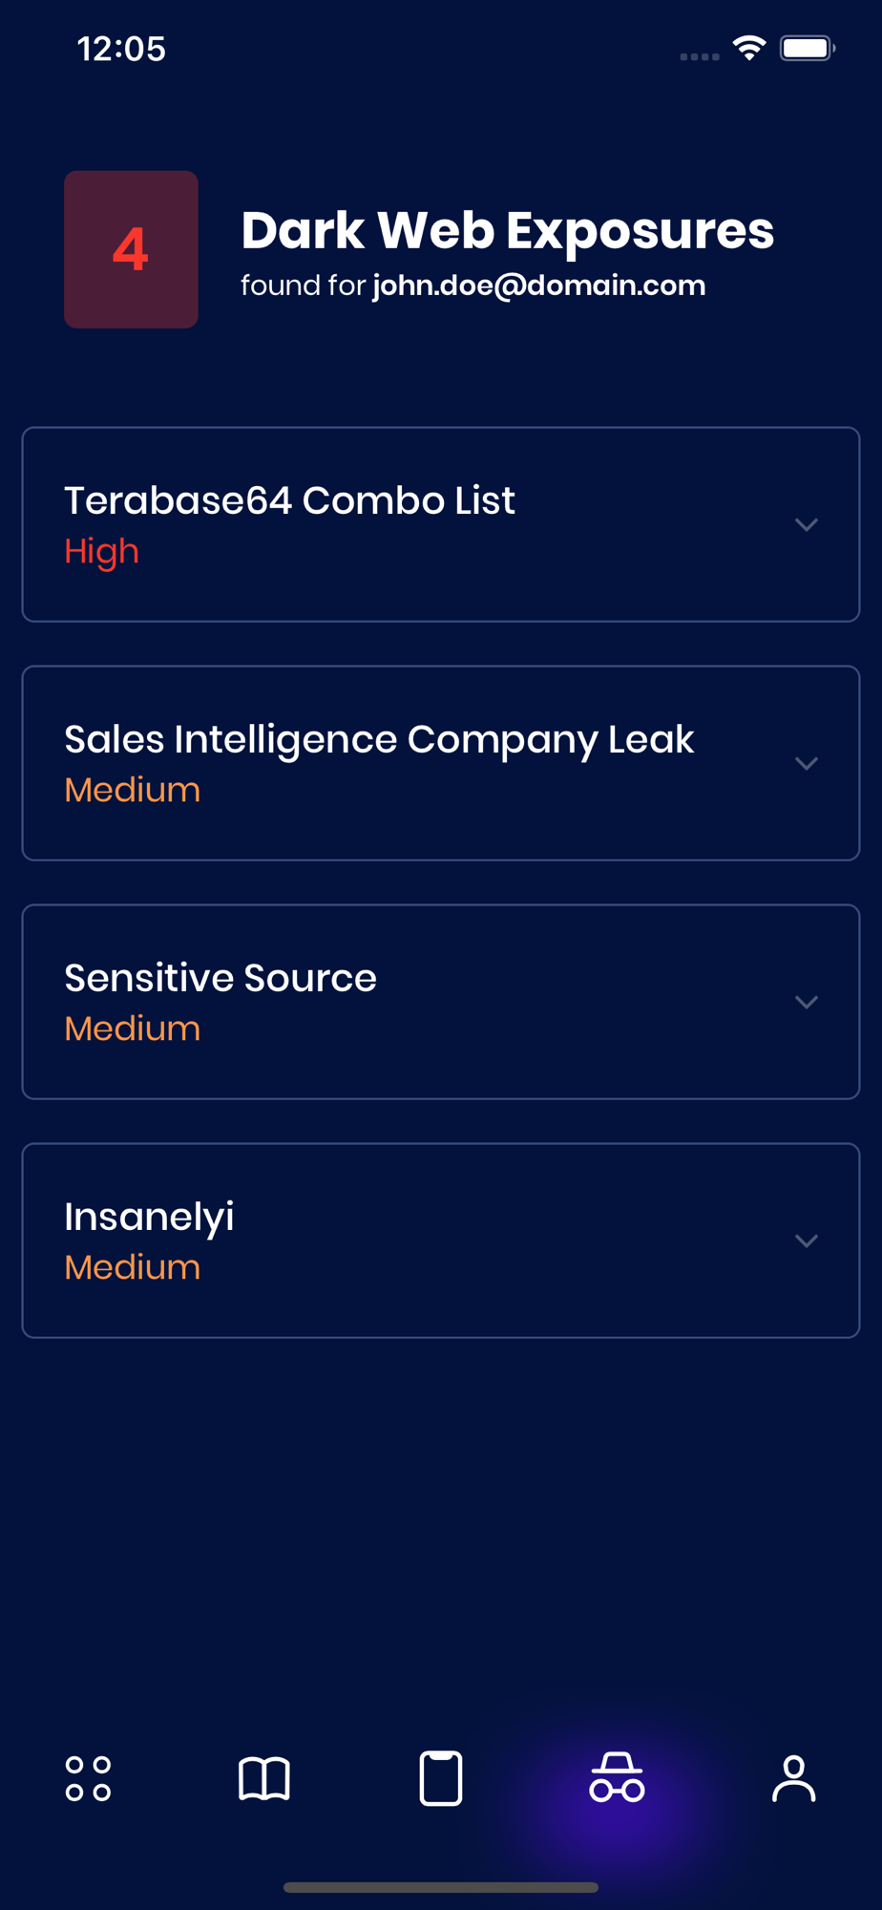Select the incognito spy icon tab
This screenshot has width=882, height=1910.
click(x=617, y=1778)
